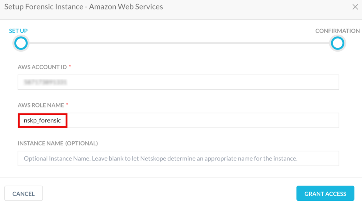The height and width of the screenshot is (204, 362).
Task: Jump to the CONFIRMATION step label
Action: point(338,31)
